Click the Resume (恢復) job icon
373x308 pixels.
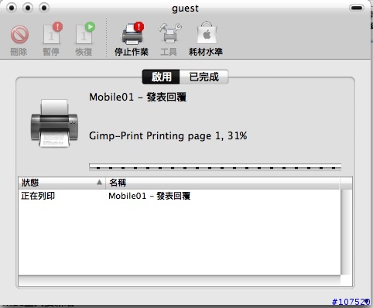tap(85, 34)
